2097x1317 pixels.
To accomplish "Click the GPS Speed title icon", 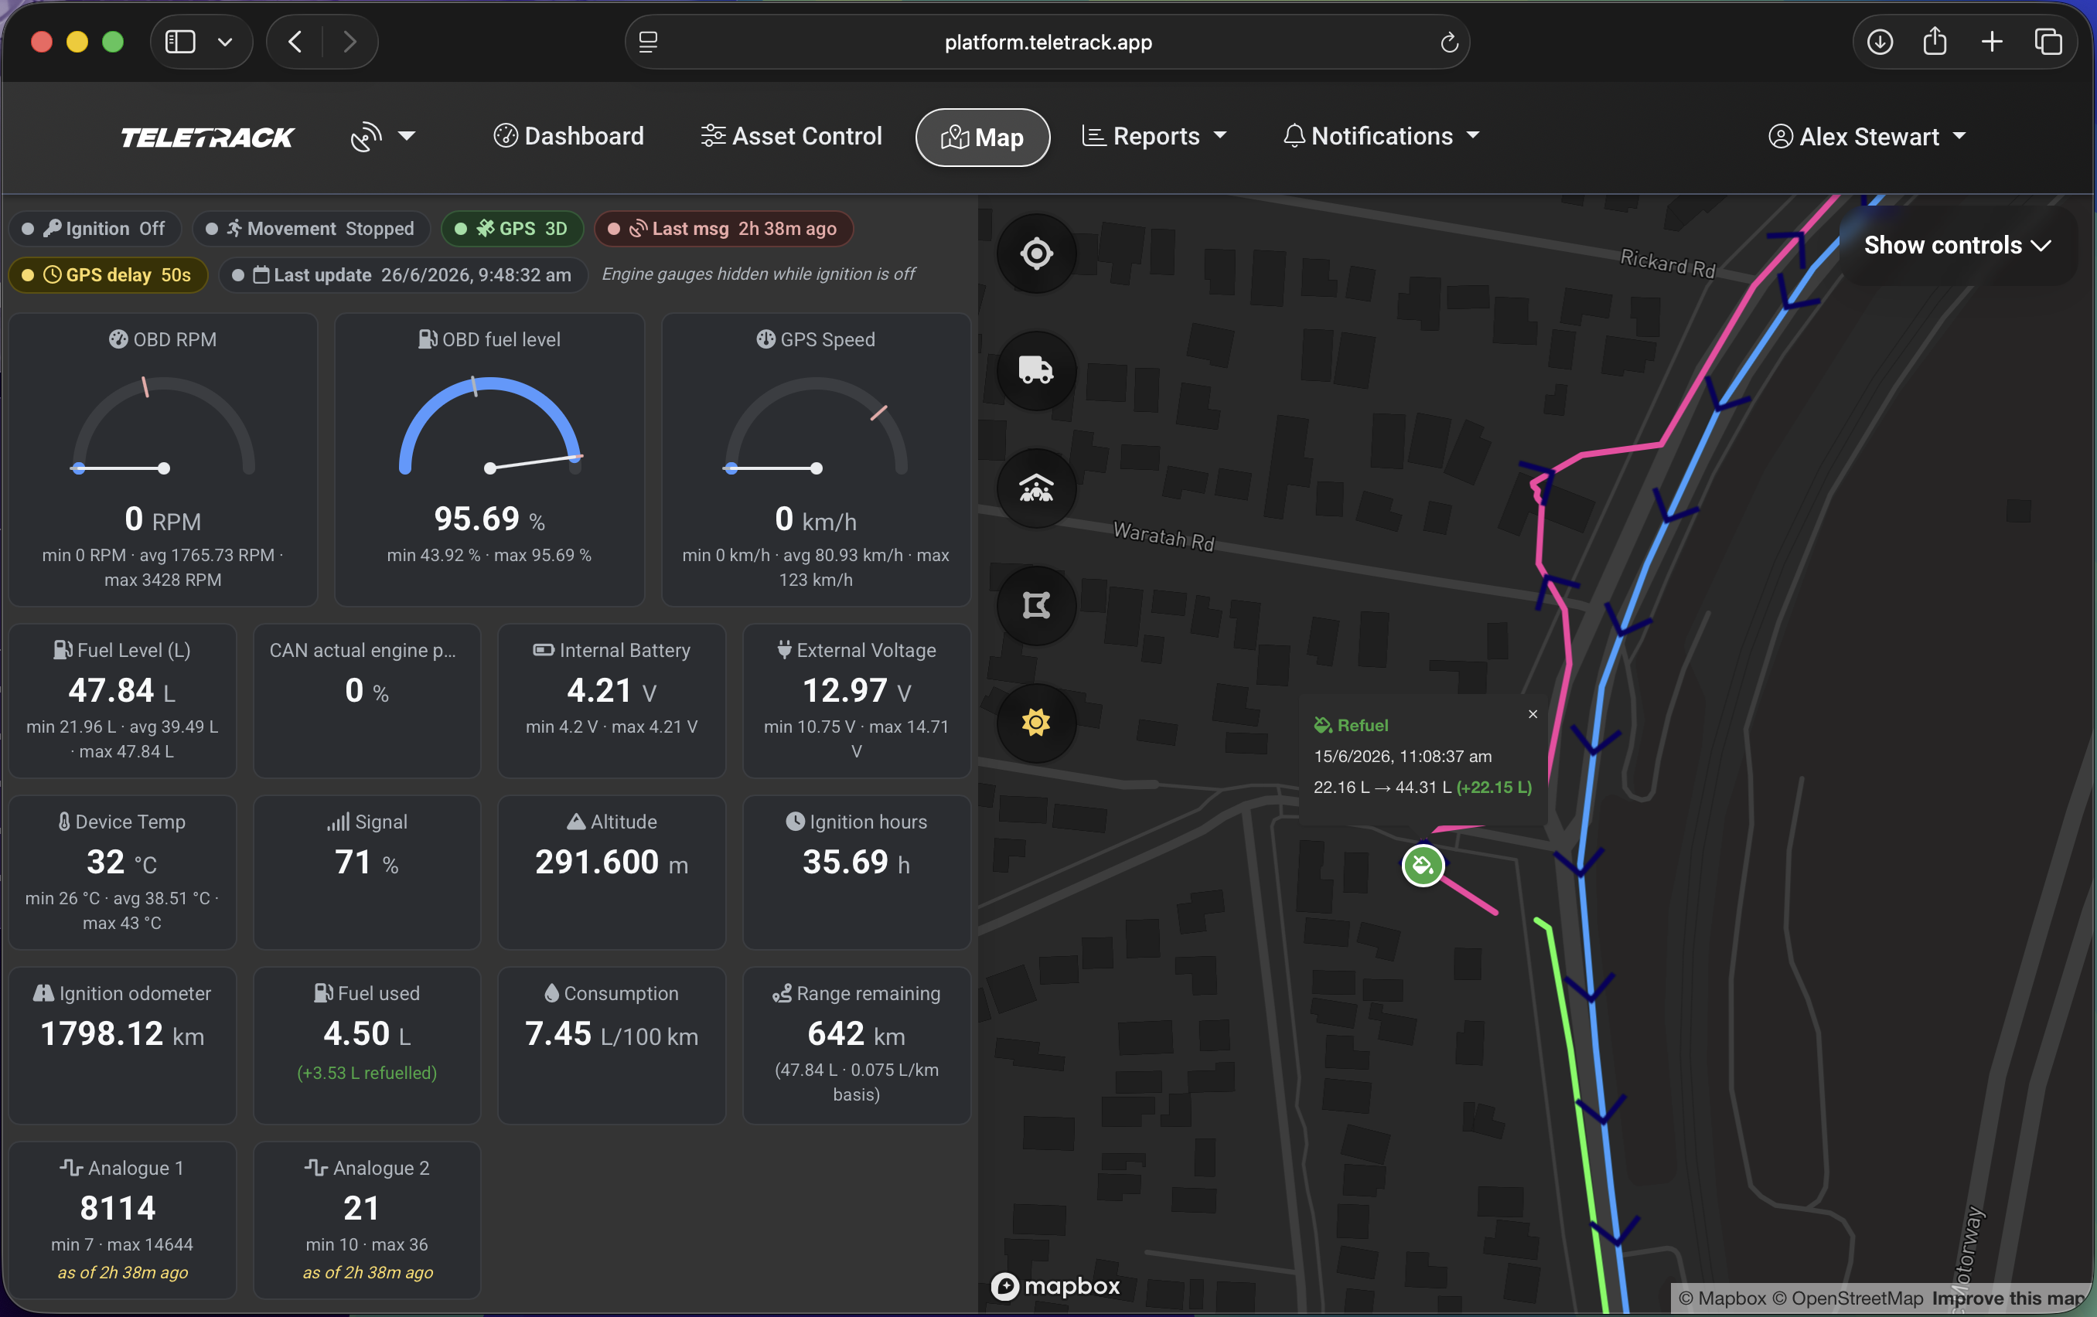I will (x=766, y=339).
